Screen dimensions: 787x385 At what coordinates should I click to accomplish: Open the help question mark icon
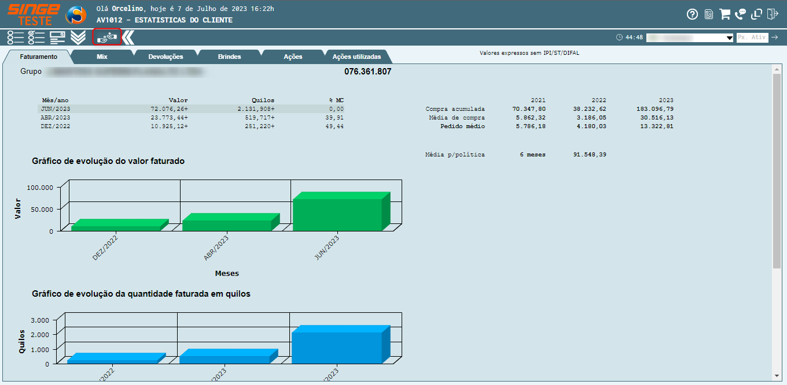[x=692, y=14]
